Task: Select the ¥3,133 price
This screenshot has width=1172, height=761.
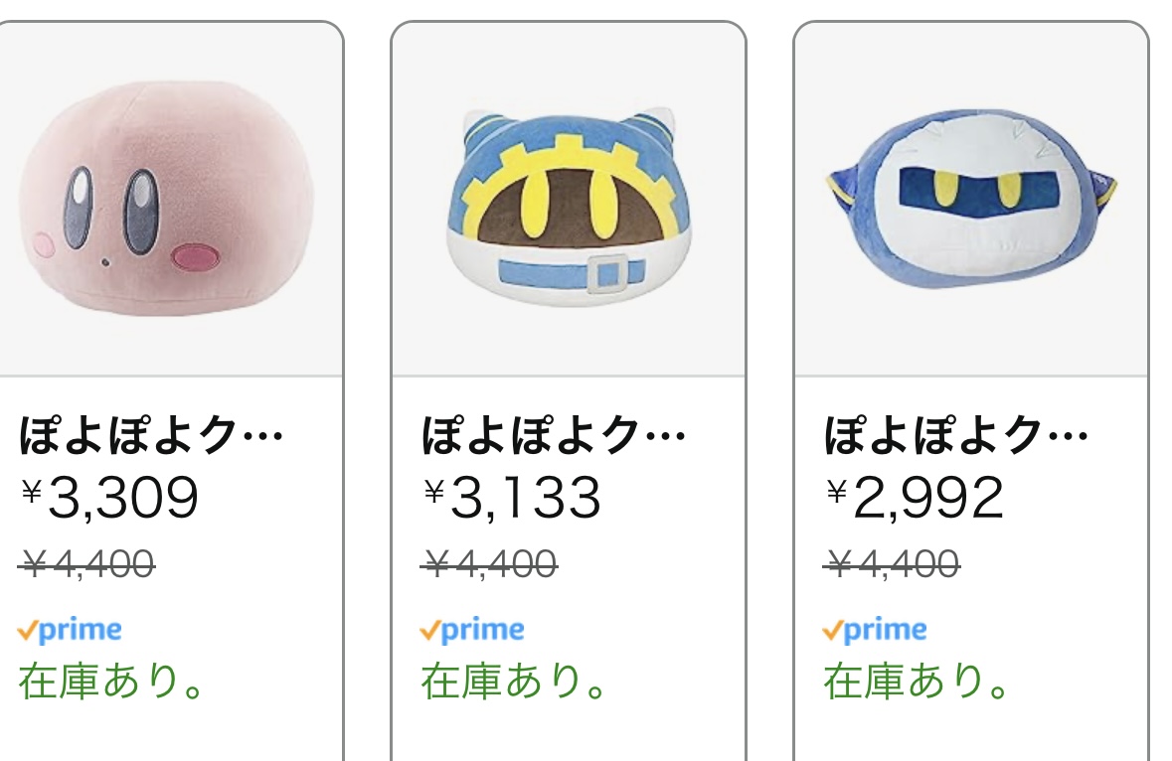Action: [514, 498]
